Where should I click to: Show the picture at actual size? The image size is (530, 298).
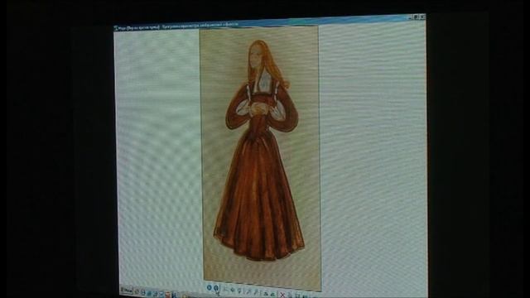(233, 290)
